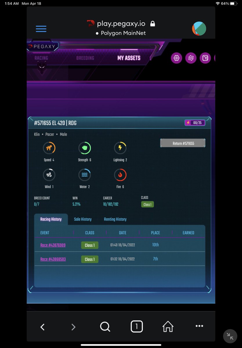
Task: Click the date 01:32 18/04/2022
Action: pos(122,259)
